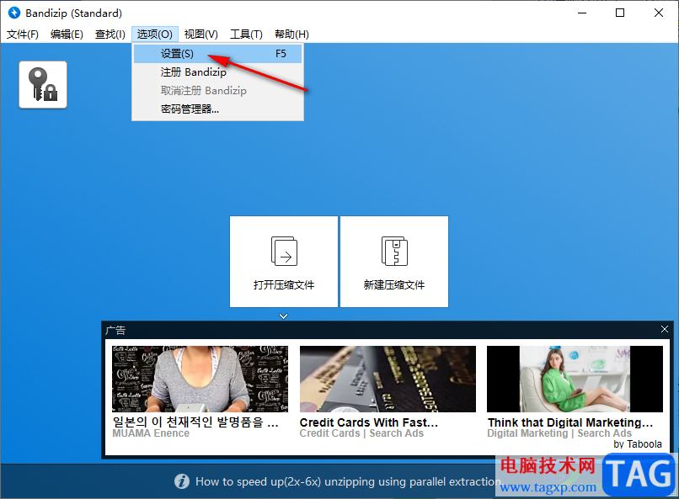This screenshot has height=499, width=679.
Task: Click the MUAMA Enence advertiser text
Action: click(151, 433)
